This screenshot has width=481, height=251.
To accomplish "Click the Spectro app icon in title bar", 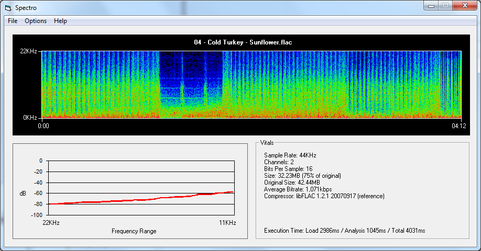I will [8, 7].
